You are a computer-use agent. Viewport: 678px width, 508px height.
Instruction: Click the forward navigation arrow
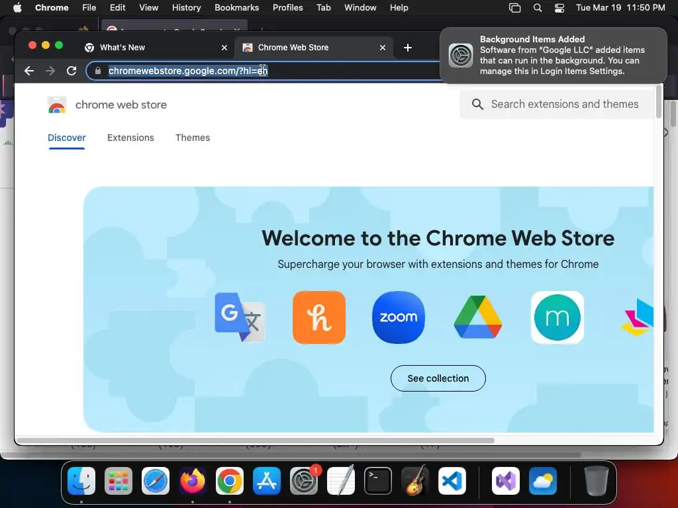point(50,71)
